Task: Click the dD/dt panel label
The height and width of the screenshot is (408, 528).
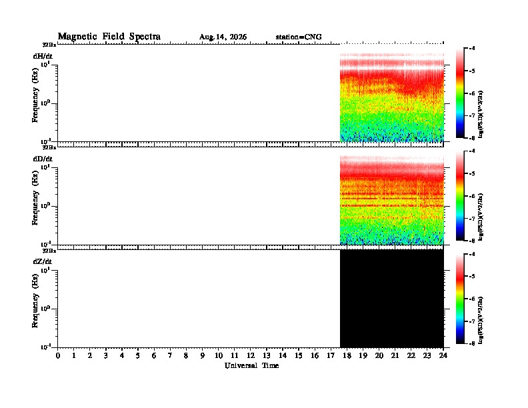Action: click(43, 159)
